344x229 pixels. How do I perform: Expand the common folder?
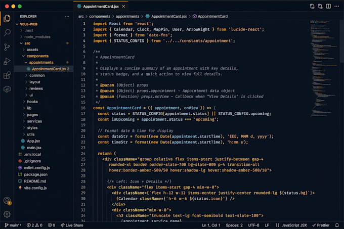pyautogui.click(x=44, y=75)
